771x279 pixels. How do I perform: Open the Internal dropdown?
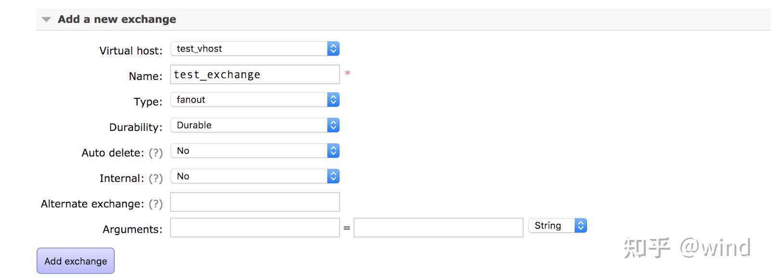click(x=254, y=176)
